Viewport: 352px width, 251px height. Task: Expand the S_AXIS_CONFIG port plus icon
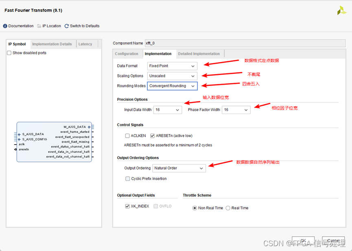tap(19, 139)
